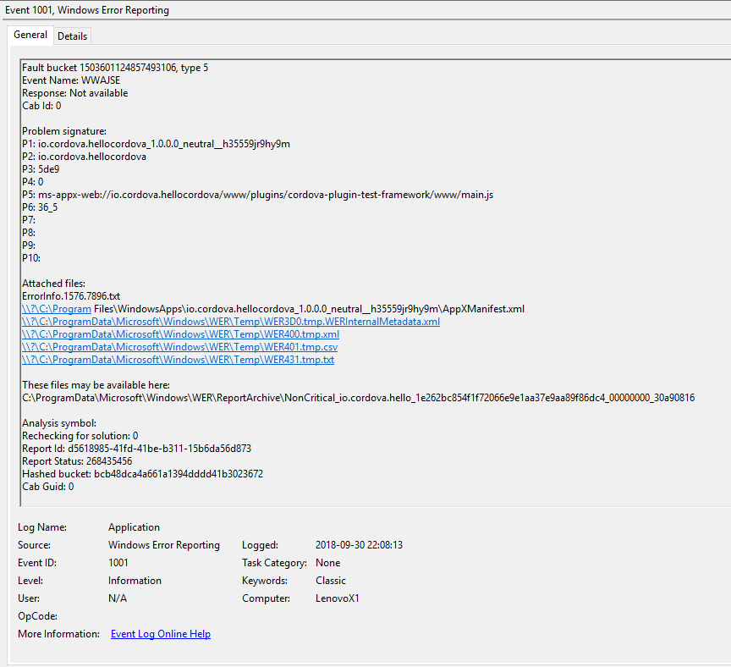The width and height of the screenshot is (731, 667).
Task: Click the P1 package name line
Action: pos(156,144)
